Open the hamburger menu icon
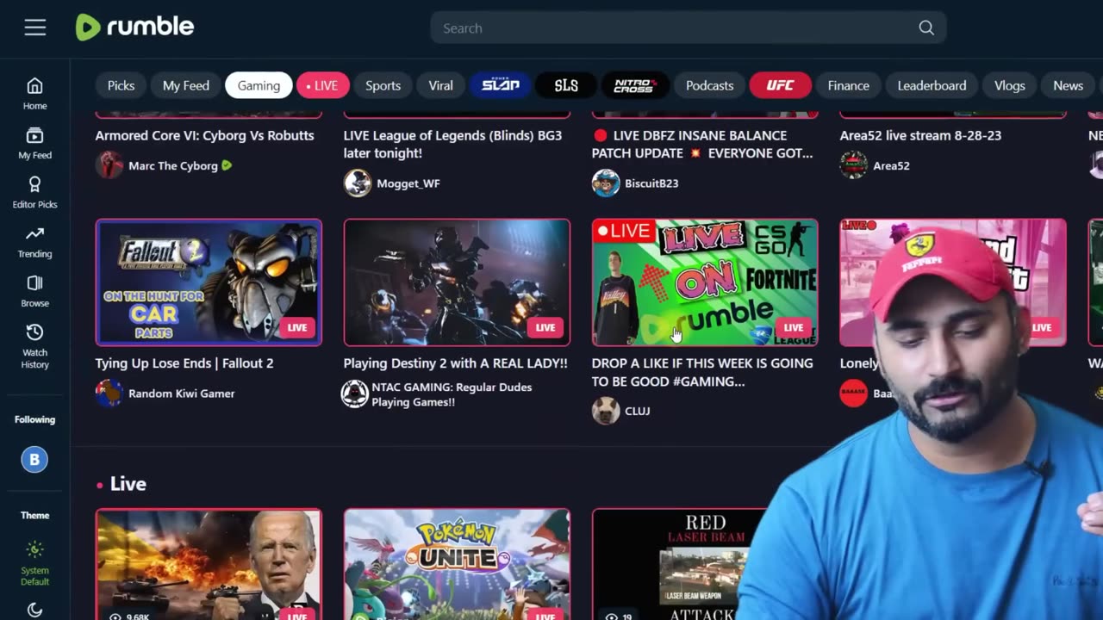 [35, 28]
